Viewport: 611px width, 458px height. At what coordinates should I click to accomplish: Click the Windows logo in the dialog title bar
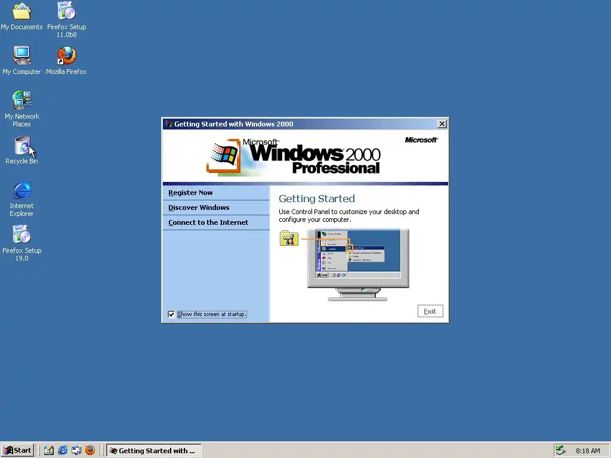(168, 124)
